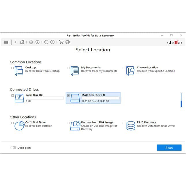Click the Choose Location folder icon
Viewport: 186px width, 186px height.
tap(130, 71)
